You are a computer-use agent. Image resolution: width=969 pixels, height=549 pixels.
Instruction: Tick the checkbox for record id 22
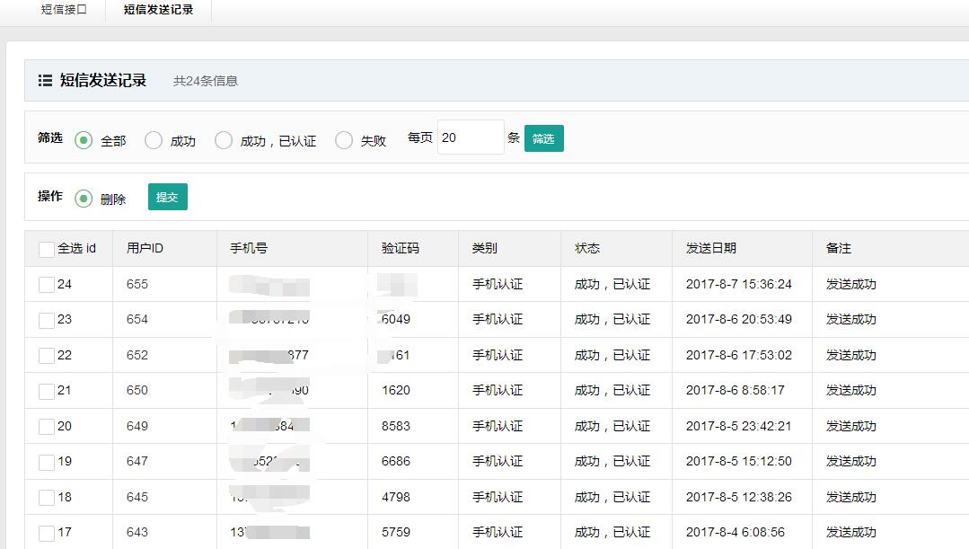[47, 356]
